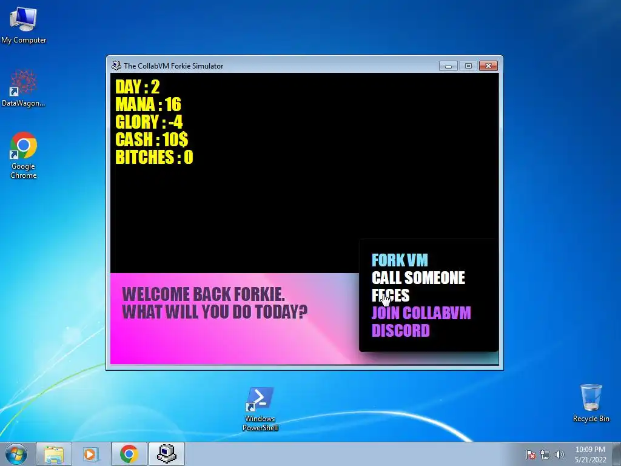Viewport: 621px width, 466px height.
Task: Click the 'BITCHES : 0' stat
Action: pyautogui.click(x=154, y=157)
